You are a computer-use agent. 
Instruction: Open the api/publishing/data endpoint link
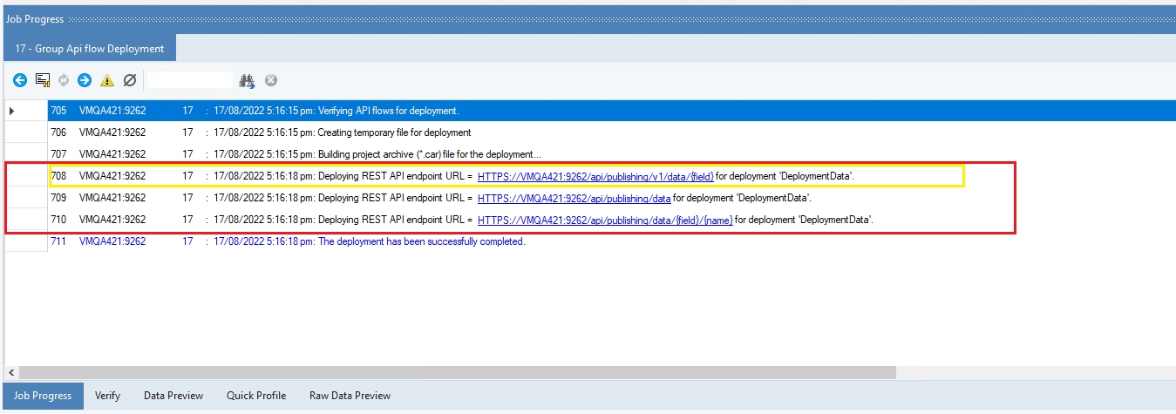[x=574, y=198]
